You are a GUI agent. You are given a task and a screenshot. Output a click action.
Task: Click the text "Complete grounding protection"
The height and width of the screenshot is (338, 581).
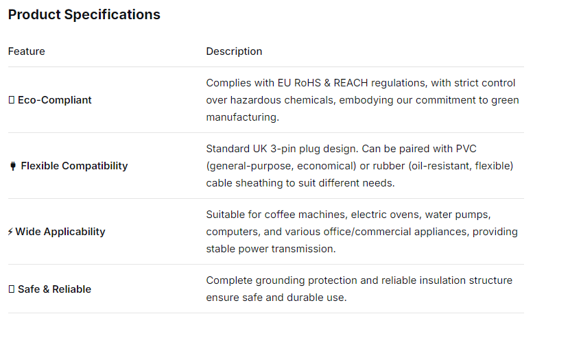[x=276, y=280]
